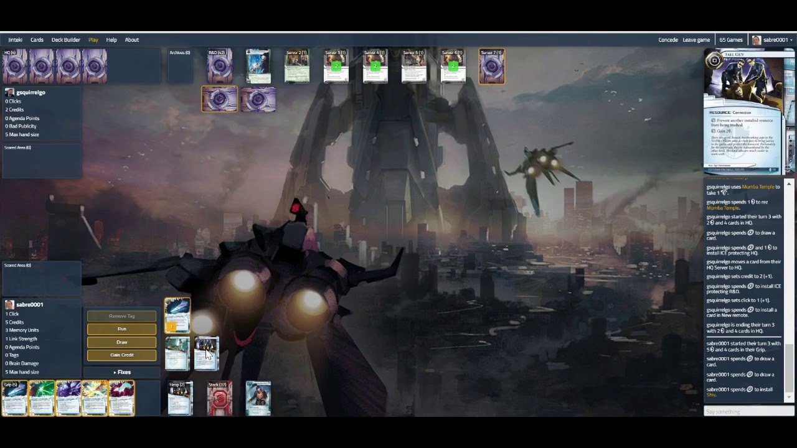The image size is (797, 448).
Task: Click opponent's '0 Bad Publicity' stat
Action: click(x=21, y=126)
